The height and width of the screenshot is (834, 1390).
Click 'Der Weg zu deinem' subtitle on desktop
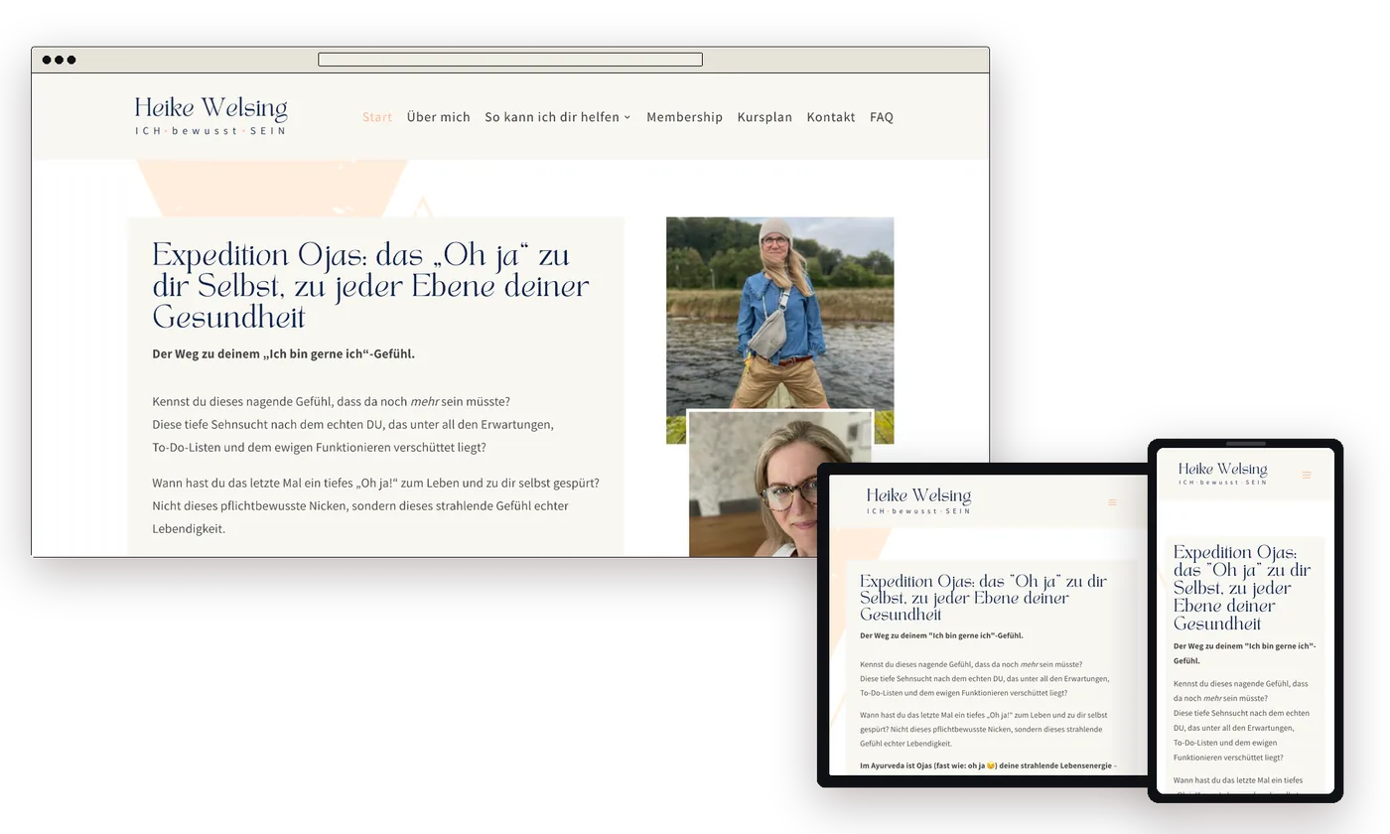coord(283,353)
